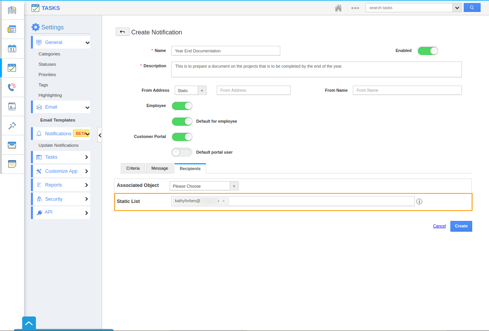Toggle the Enabled switch off
This screenshot has height=331, width=489.
click(x=427, y=51)
